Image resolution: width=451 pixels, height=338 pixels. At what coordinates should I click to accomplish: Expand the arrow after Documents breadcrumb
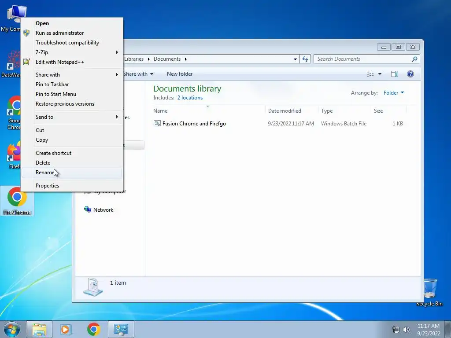point(185,59)
